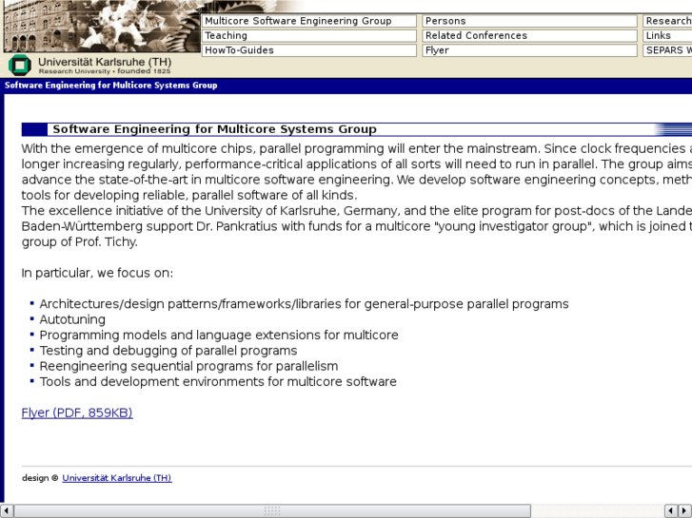
Task: Click the Tools and development environments bullet
Action: coord(218,381)
